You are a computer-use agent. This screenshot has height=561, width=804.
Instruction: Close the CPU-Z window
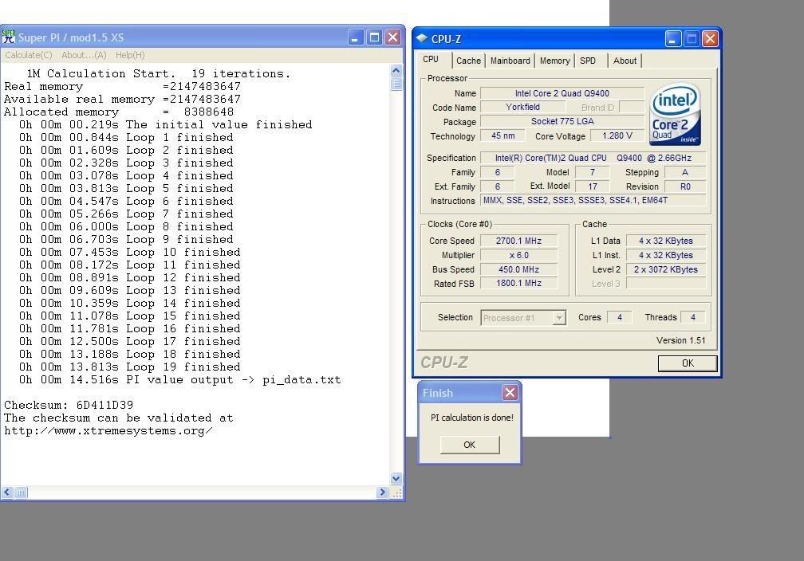710,38
